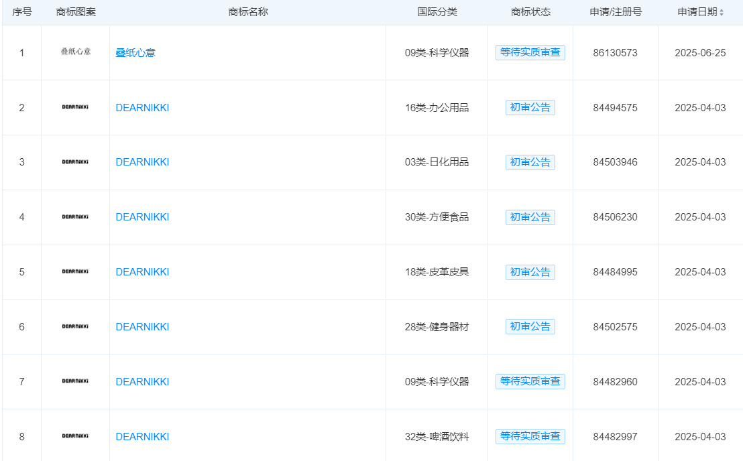Open the 叠纸心意 trademark link
Image resolution: width=743 pixels, height=461 pixels.
135,52
